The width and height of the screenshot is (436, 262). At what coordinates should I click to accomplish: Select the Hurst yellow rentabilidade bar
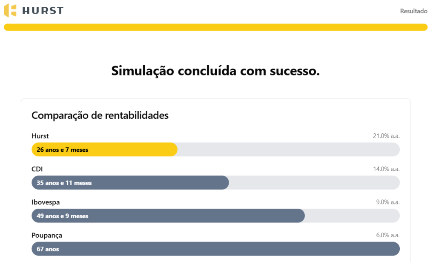(x=104, y=150)
